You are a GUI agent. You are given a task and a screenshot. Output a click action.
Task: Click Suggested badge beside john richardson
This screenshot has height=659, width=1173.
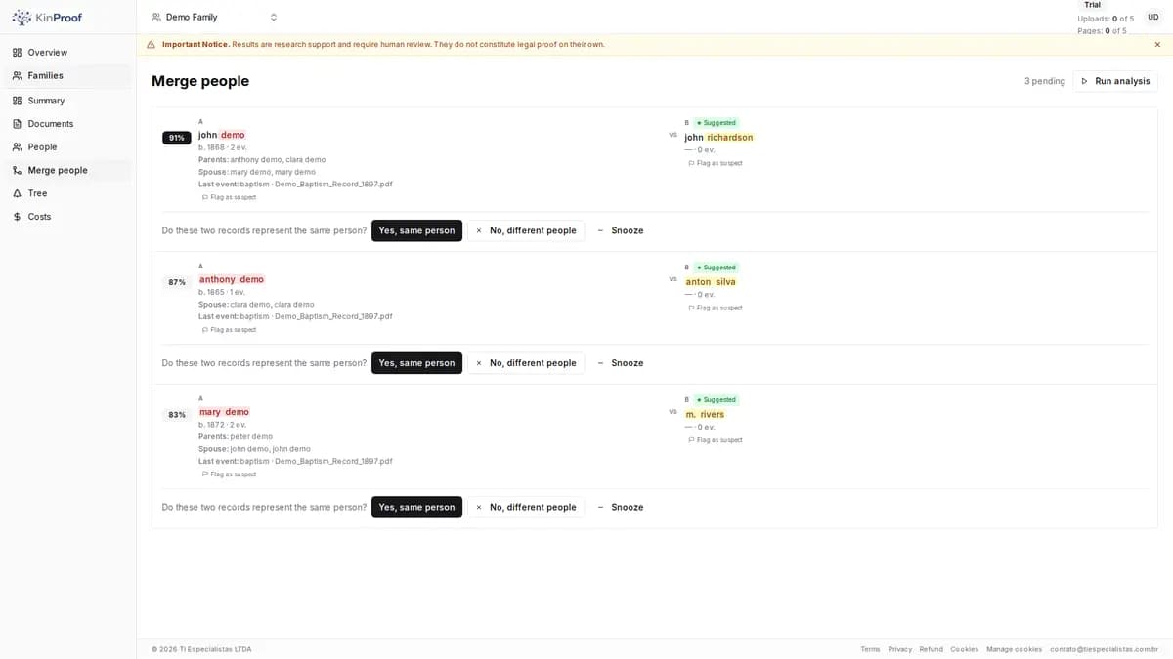717,123
